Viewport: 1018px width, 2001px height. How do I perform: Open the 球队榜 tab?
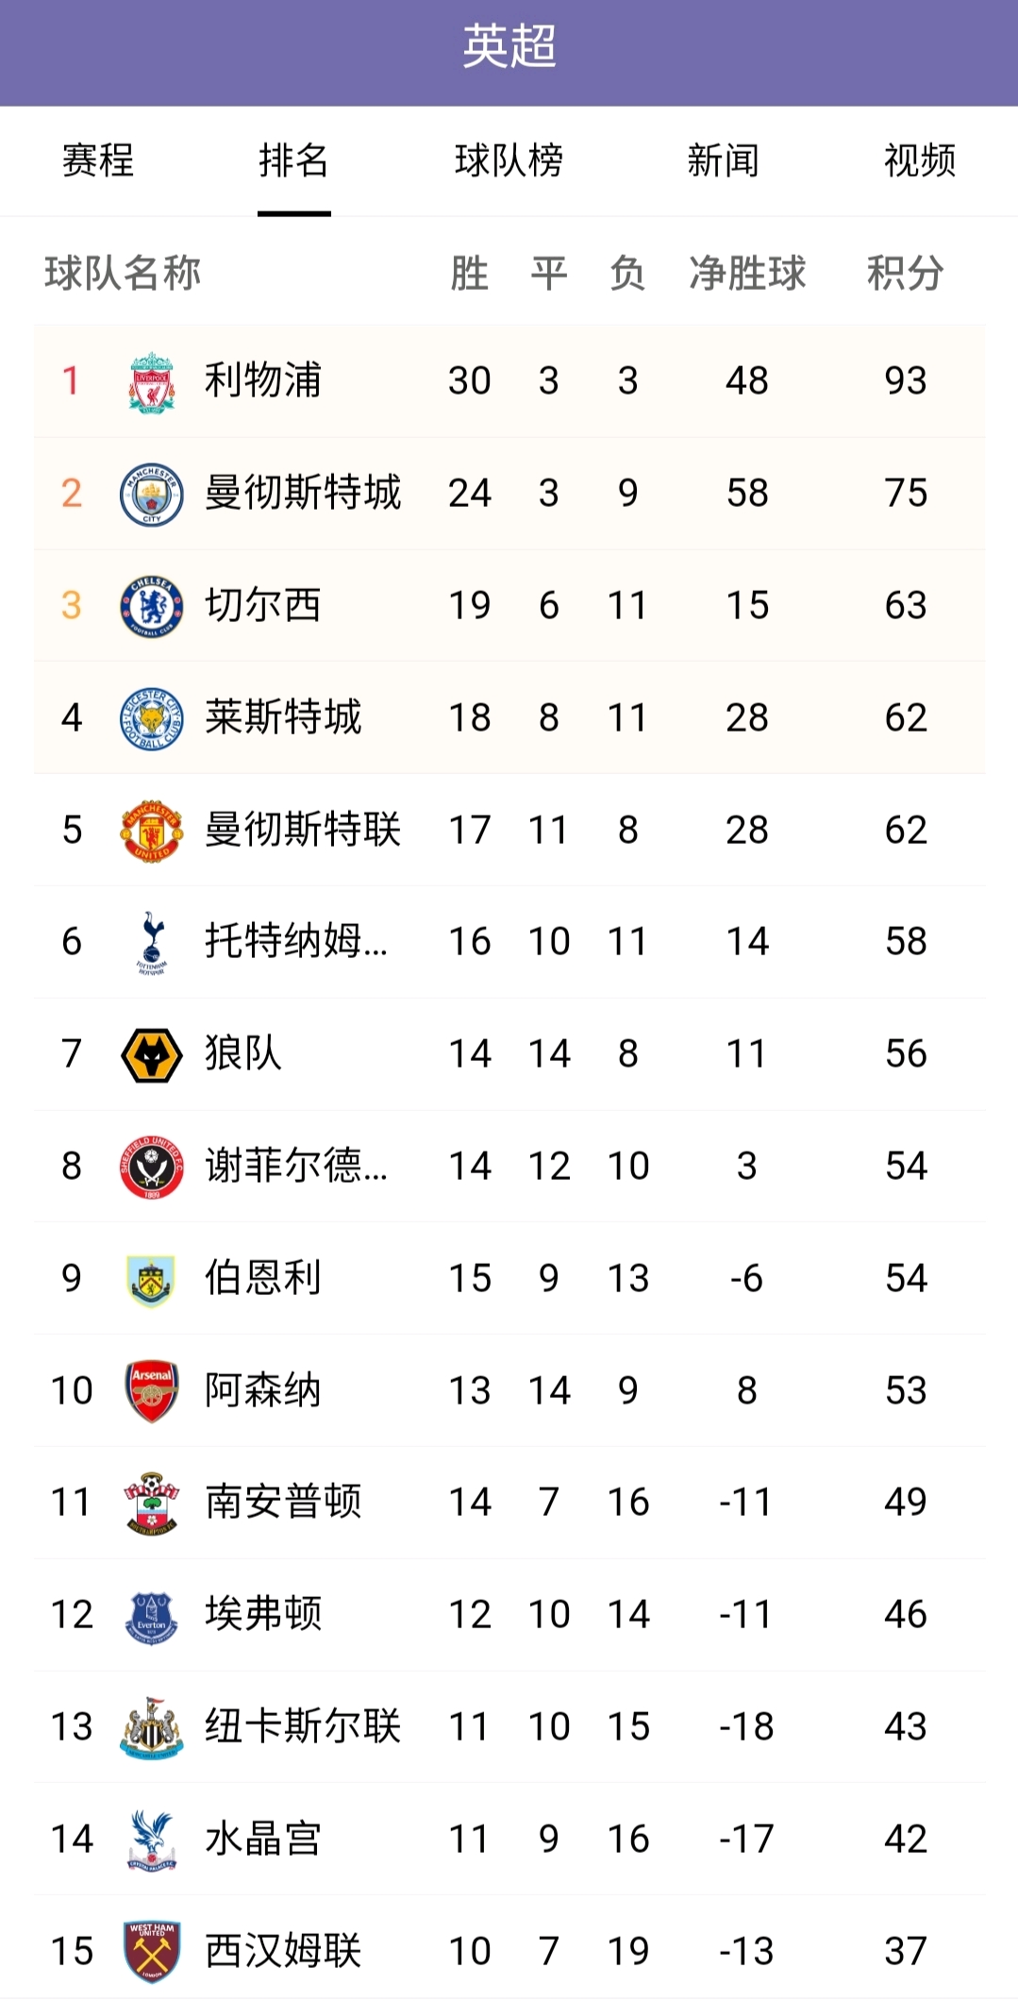pyautogui.click(x=509, y=160)
